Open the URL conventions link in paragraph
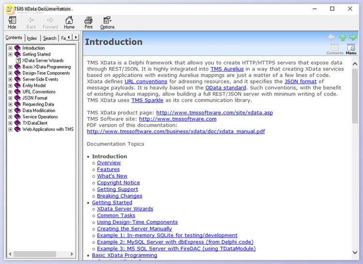The width and height of the screenshot is (363, 264). pos(146,81)
